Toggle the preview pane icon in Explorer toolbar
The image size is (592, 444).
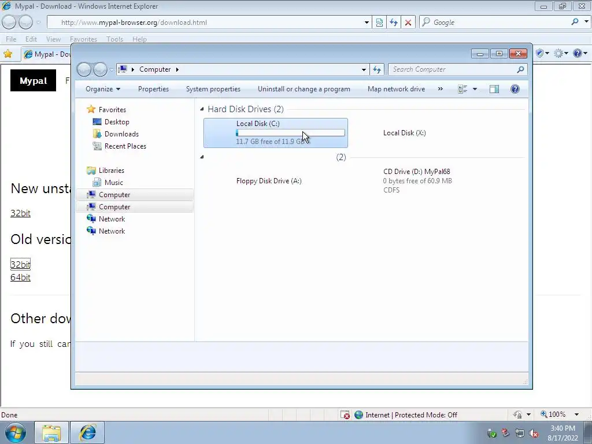pos(494,89)
